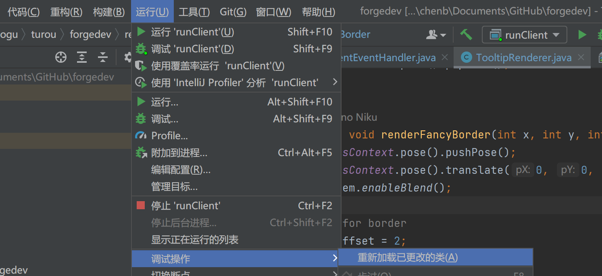Click the collapse all icon in project panel
Image resolution: width=602 pixels, height=276 pixels.
[x=103, y=58]
